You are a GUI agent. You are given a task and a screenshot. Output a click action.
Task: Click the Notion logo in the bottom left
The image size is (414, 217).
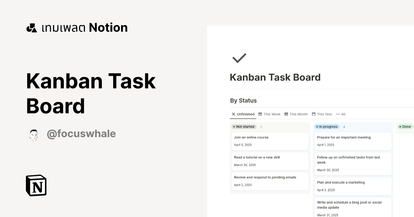[36, 185]
